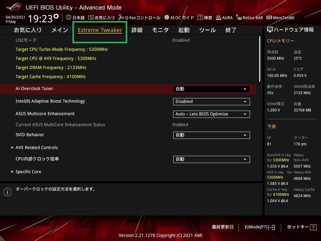Click the 0.959 V Vcore value
Viewport: 321px width, 241px height.
pos(300,76)
